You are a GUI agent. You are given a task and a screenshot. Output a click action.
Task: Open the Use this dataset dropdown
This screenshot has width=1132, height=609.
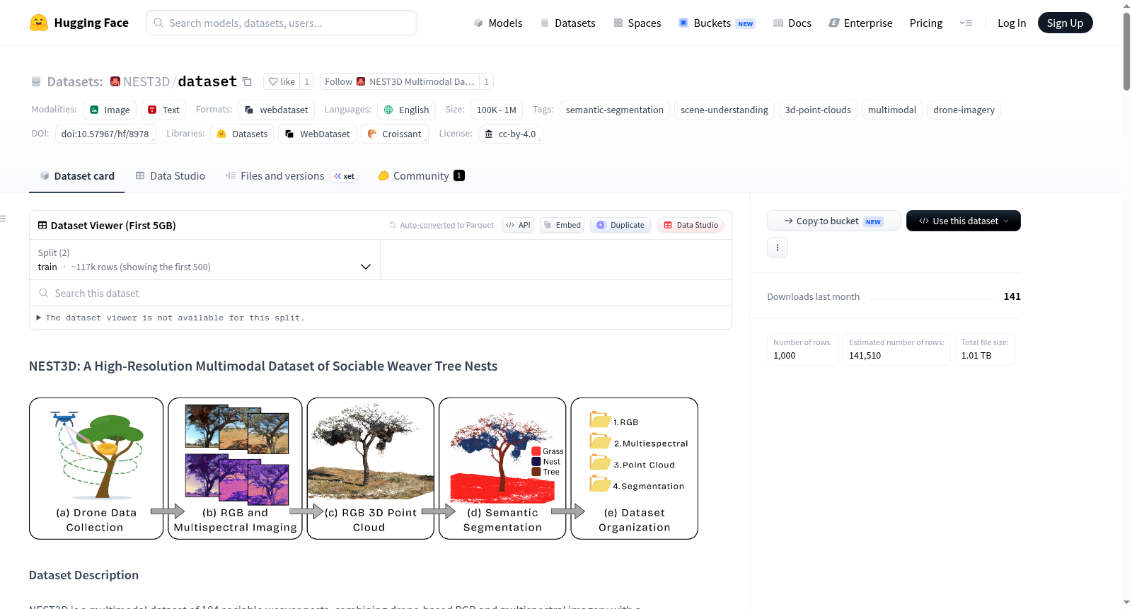(964, 221)
